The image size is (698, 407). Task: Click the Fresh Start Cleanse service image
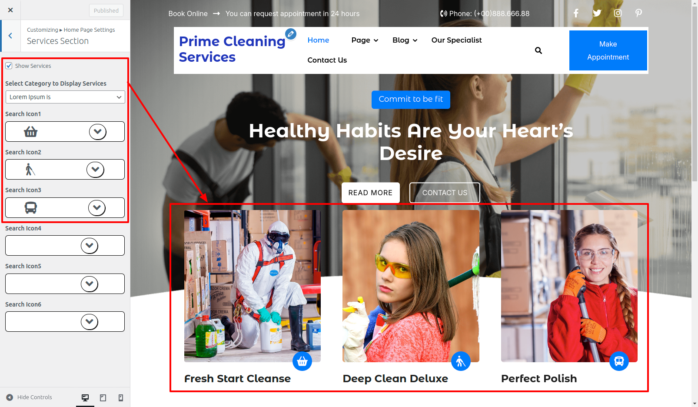coord(253,286)
